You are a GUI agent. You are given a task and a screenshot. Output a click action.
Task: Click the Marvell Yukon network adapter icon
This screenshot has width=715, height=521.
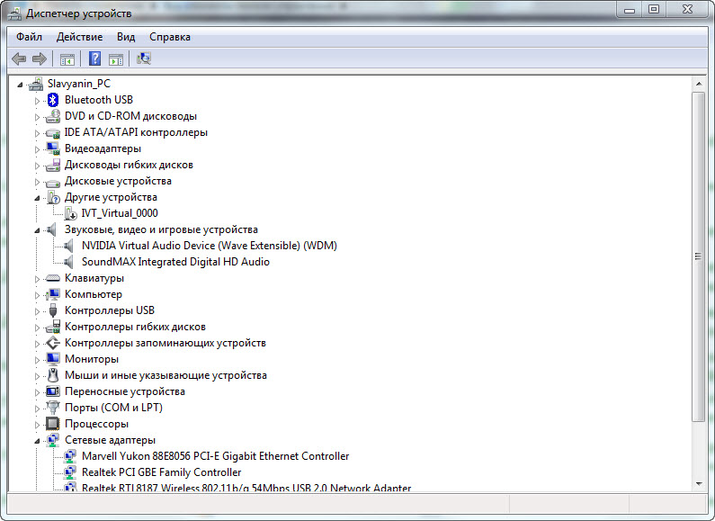70,456
